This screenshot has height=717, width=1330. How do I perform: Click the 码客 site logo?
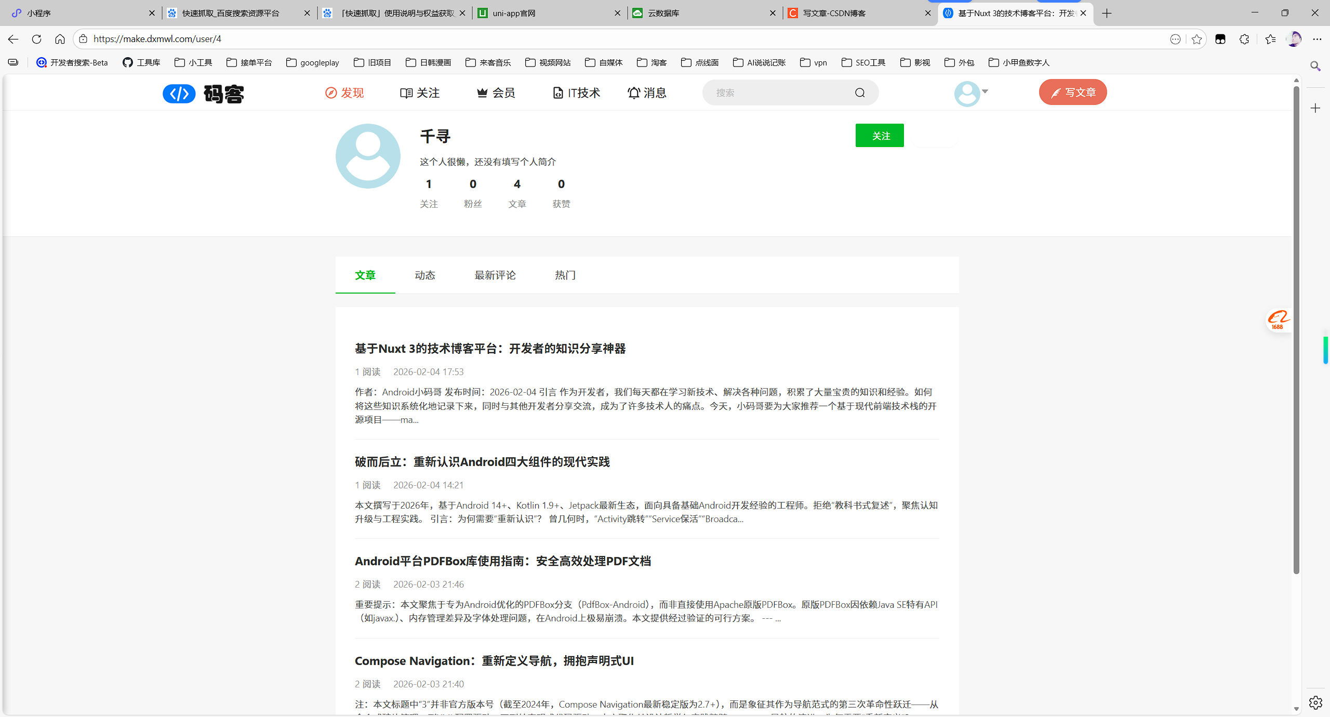(204, 94)
